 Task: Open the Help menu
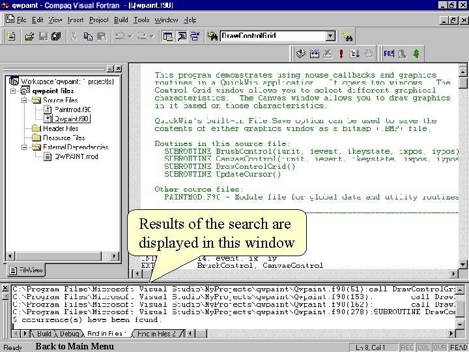(x=190, y=20)
